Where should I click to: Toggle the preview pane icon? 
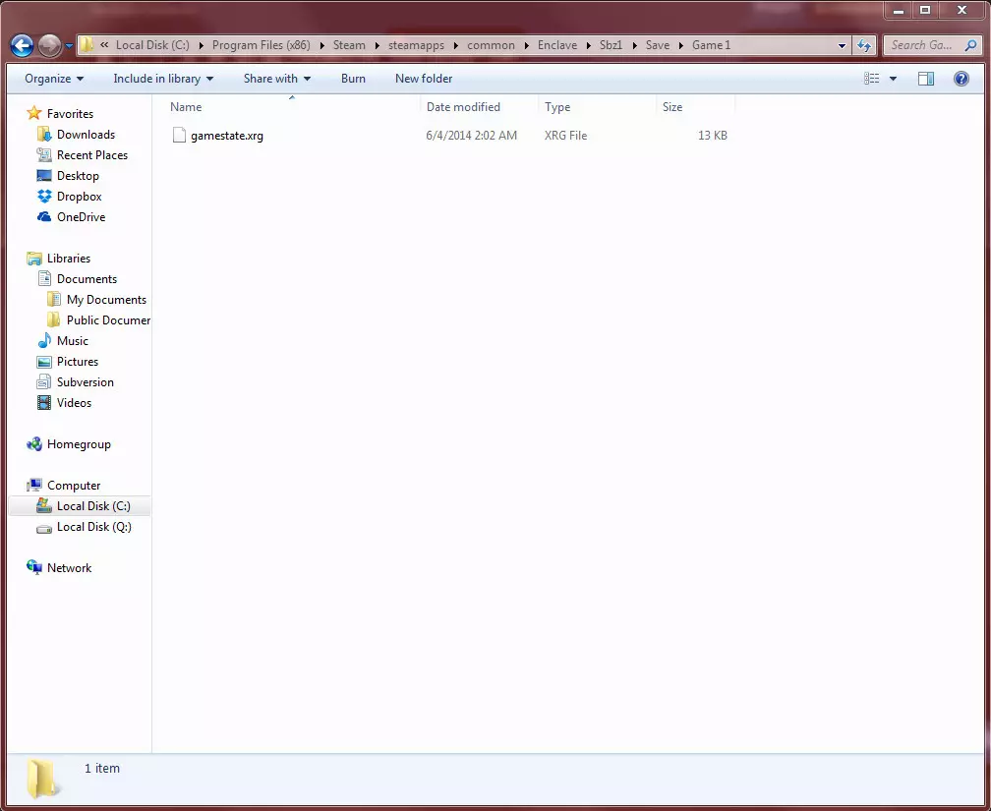(926, 79)
